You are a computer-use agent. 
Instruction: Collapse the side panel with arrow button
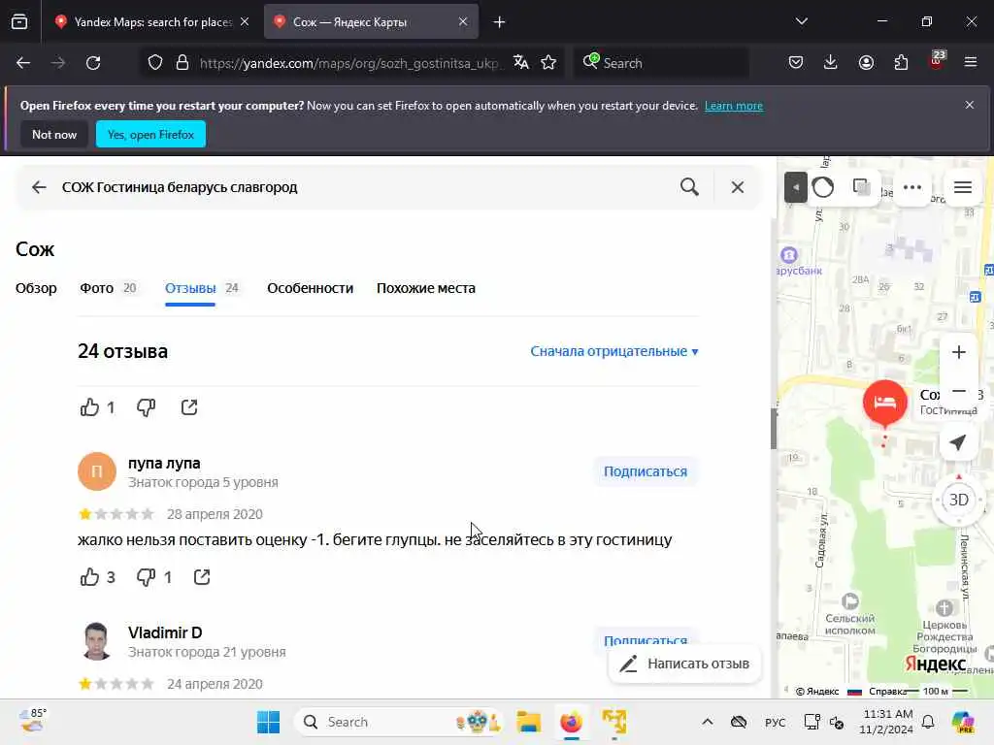tap(796, 187)
